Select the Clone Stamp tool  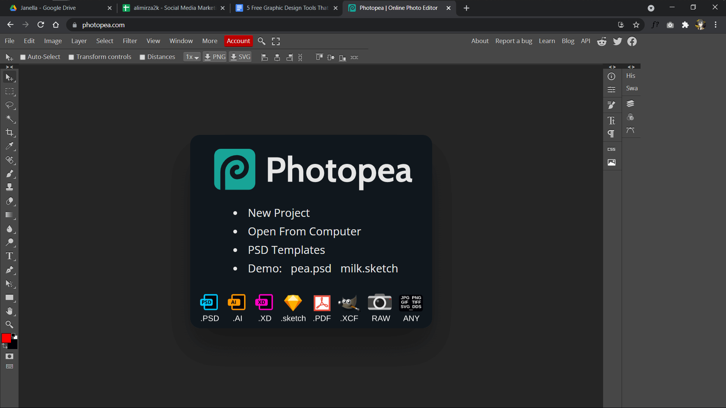tap(9, 187)
